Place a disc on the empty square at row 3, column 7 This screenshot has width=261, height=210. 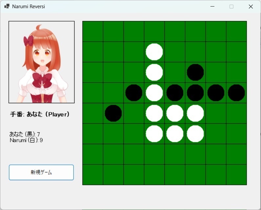(216, 72)
